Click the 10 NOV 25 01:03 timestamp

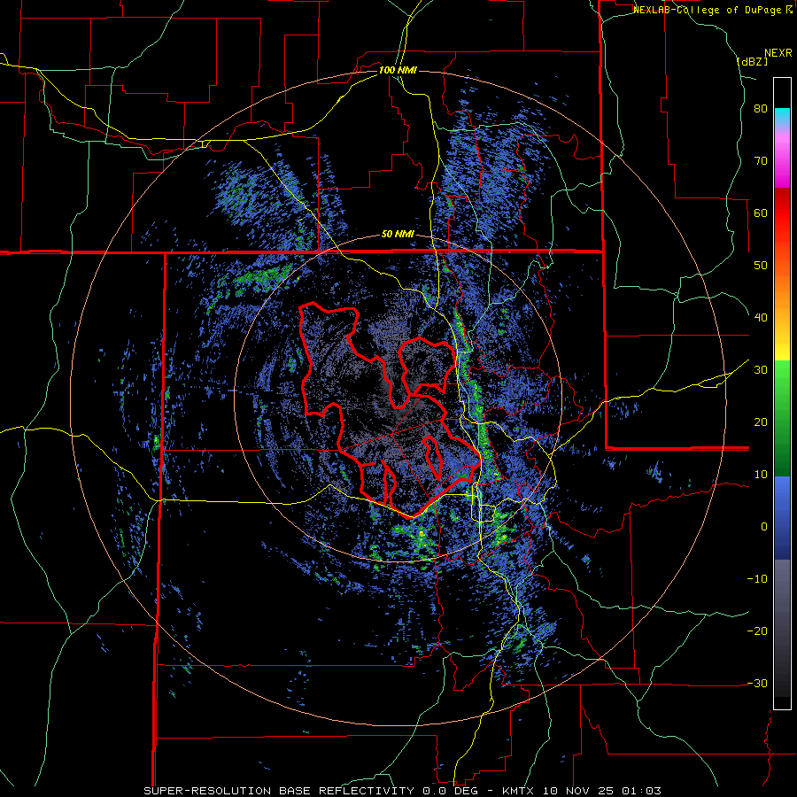(602, 791)
